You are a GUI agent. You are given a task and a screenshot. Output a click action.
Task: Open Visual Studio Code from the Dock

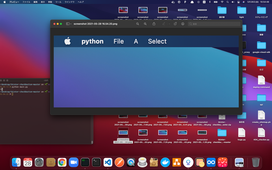pos(108,163)
